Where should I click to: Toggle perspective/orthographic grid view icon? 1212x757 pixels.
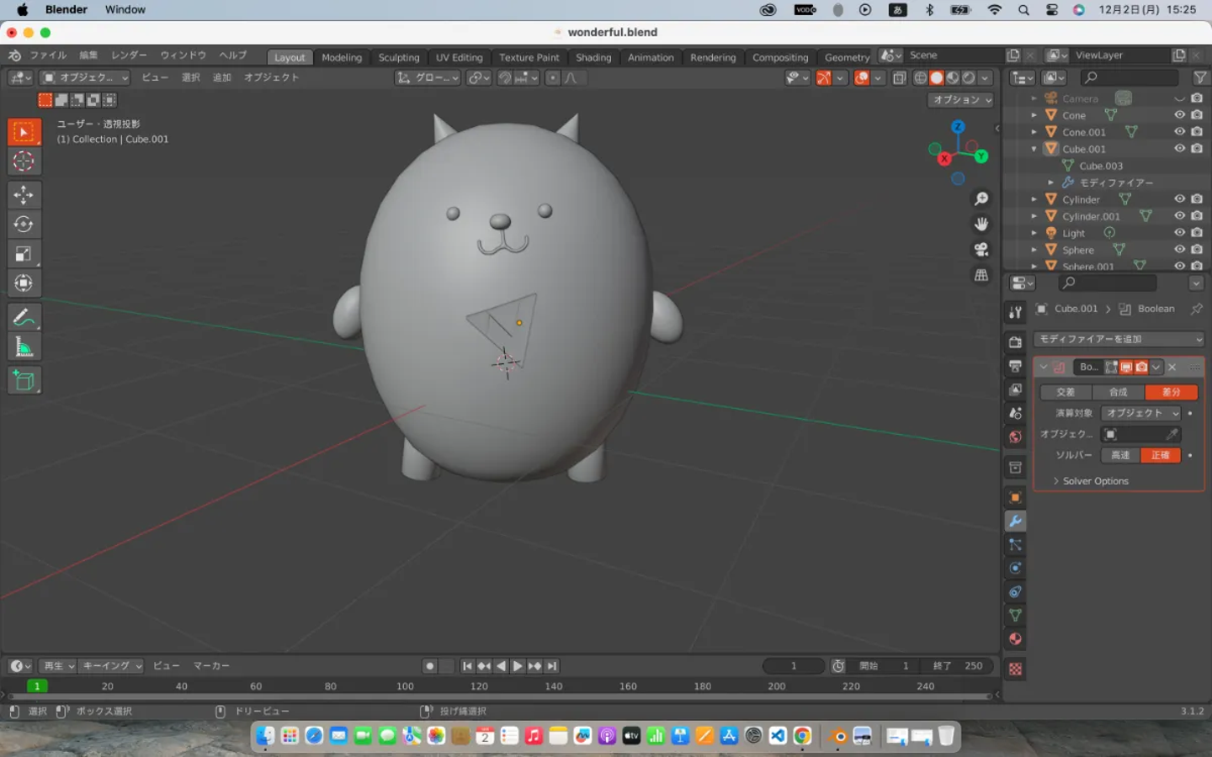[x=981, y=276]
